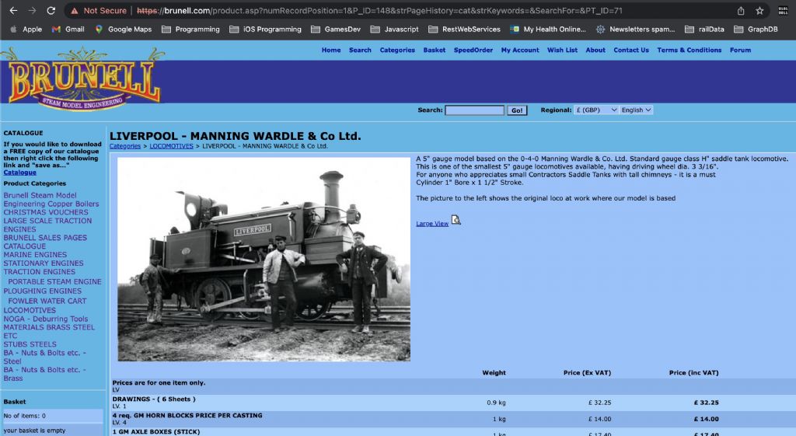
Task: Open the GamesDev bookmarks folder
Action: coord(336,30)
